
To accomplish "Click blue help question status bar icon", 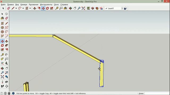I will [x=13, y=93].
